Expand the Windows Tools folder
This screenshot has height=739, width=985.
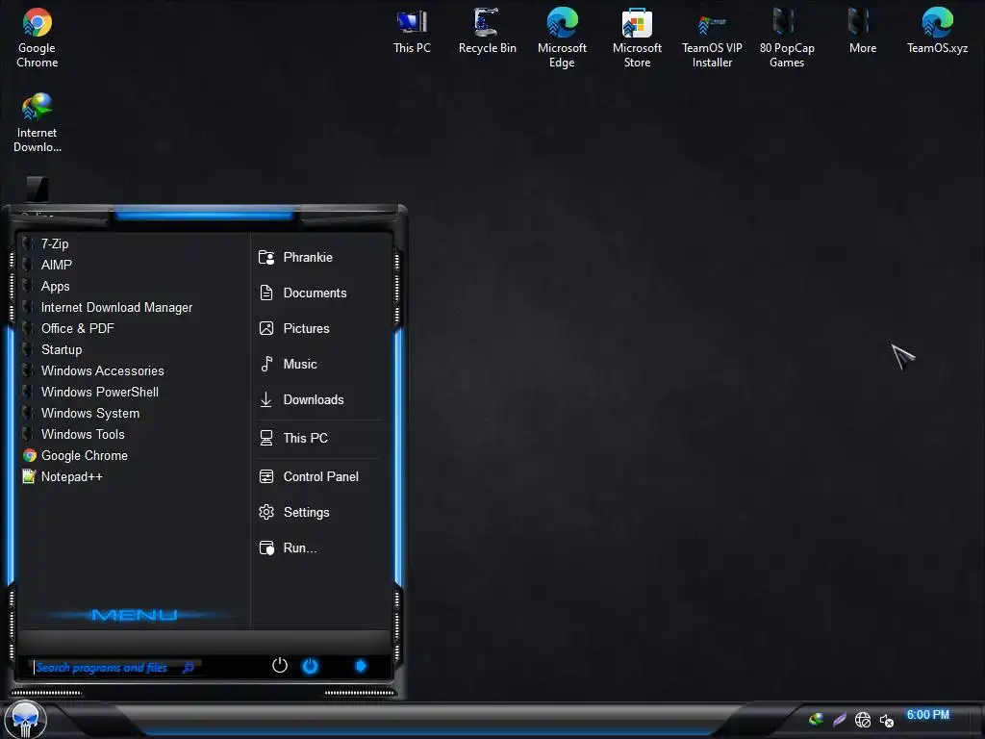[x=133, y=434]
